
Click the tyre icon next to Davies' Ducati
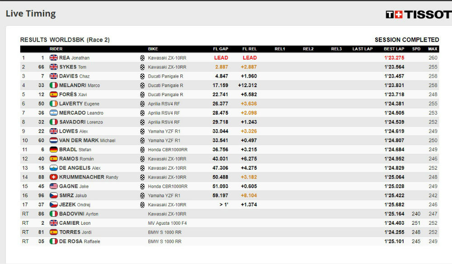(x=142, y=76)
